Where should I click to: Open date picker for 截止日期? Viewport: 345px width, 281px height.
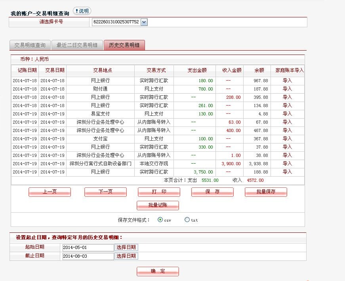click(126, 256)
